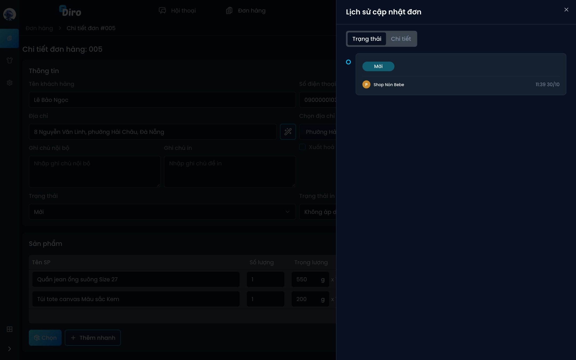The image size is (576, 360).
Task: Open the settings gear sidebar icon
Action: click(10, 83)
